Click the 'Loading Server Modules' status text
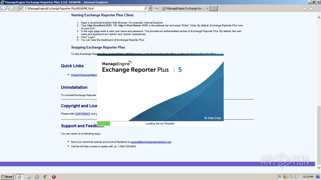 [160, 123]
